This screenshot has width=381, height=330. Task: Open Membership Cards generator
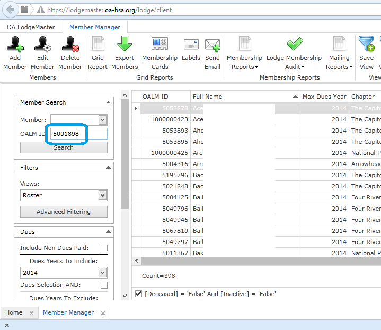(160, 53)
